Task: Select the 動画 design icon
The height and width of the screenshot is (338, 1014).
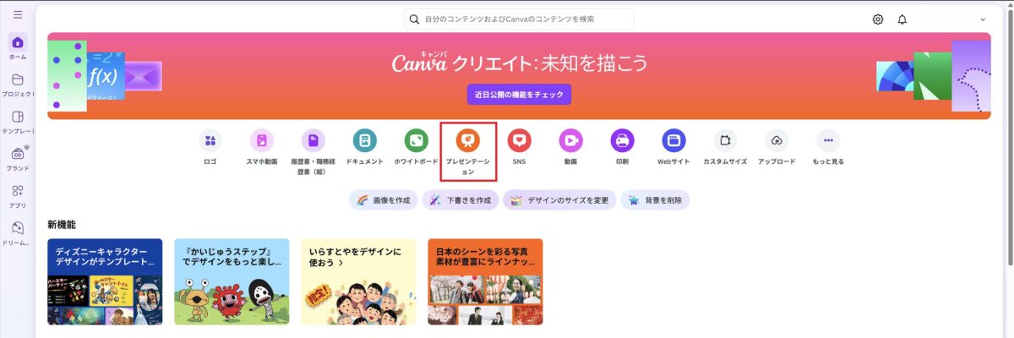Action: pyautogui.click(x=570, y=140)
